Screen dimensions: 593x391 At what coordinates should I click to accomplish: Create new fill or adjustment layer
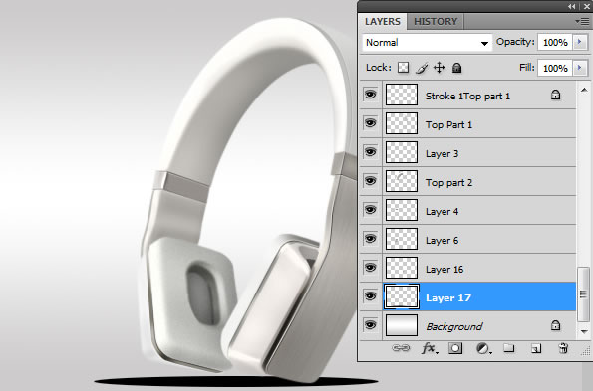pyautogui.click(x=483, y=348)
